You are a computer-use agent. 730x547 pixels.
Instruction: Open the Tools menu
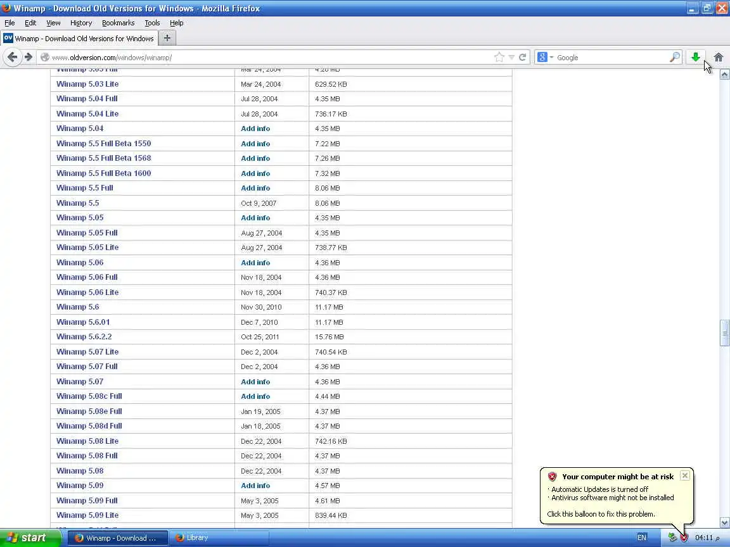(152, 23)
